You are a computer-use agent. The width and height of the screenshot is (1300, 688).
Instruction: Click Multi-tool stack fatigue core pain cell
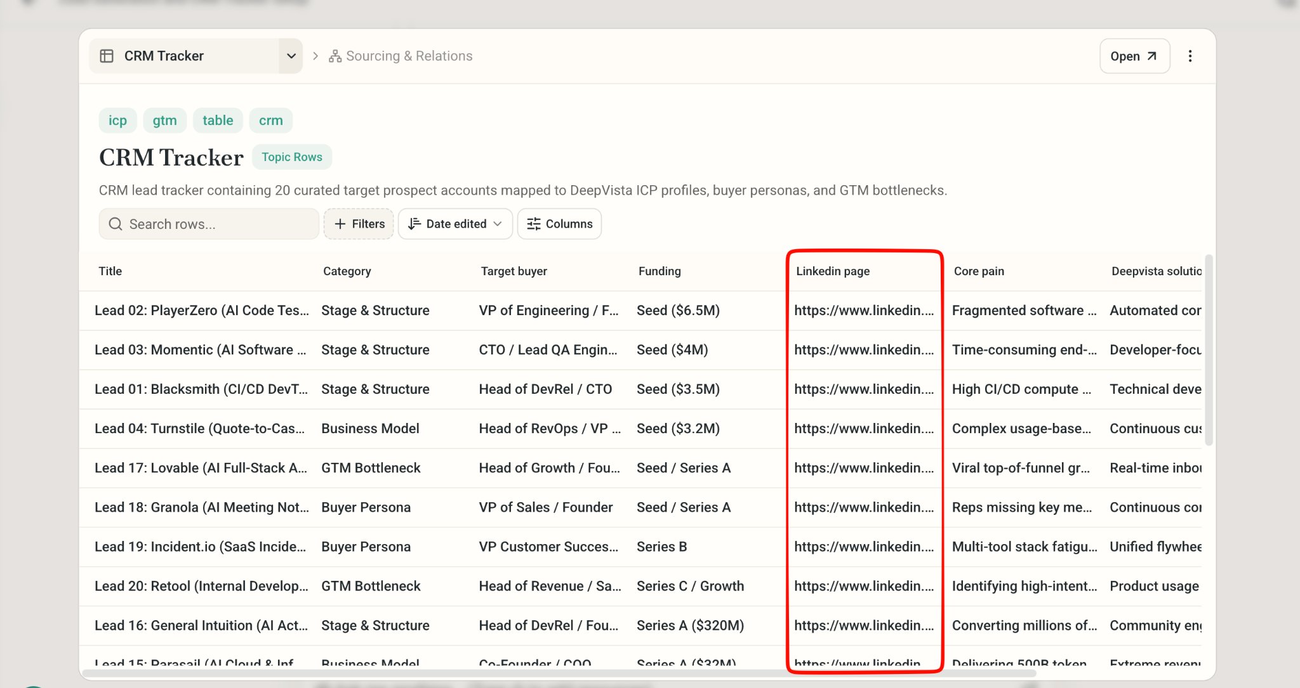point(1025,546)
